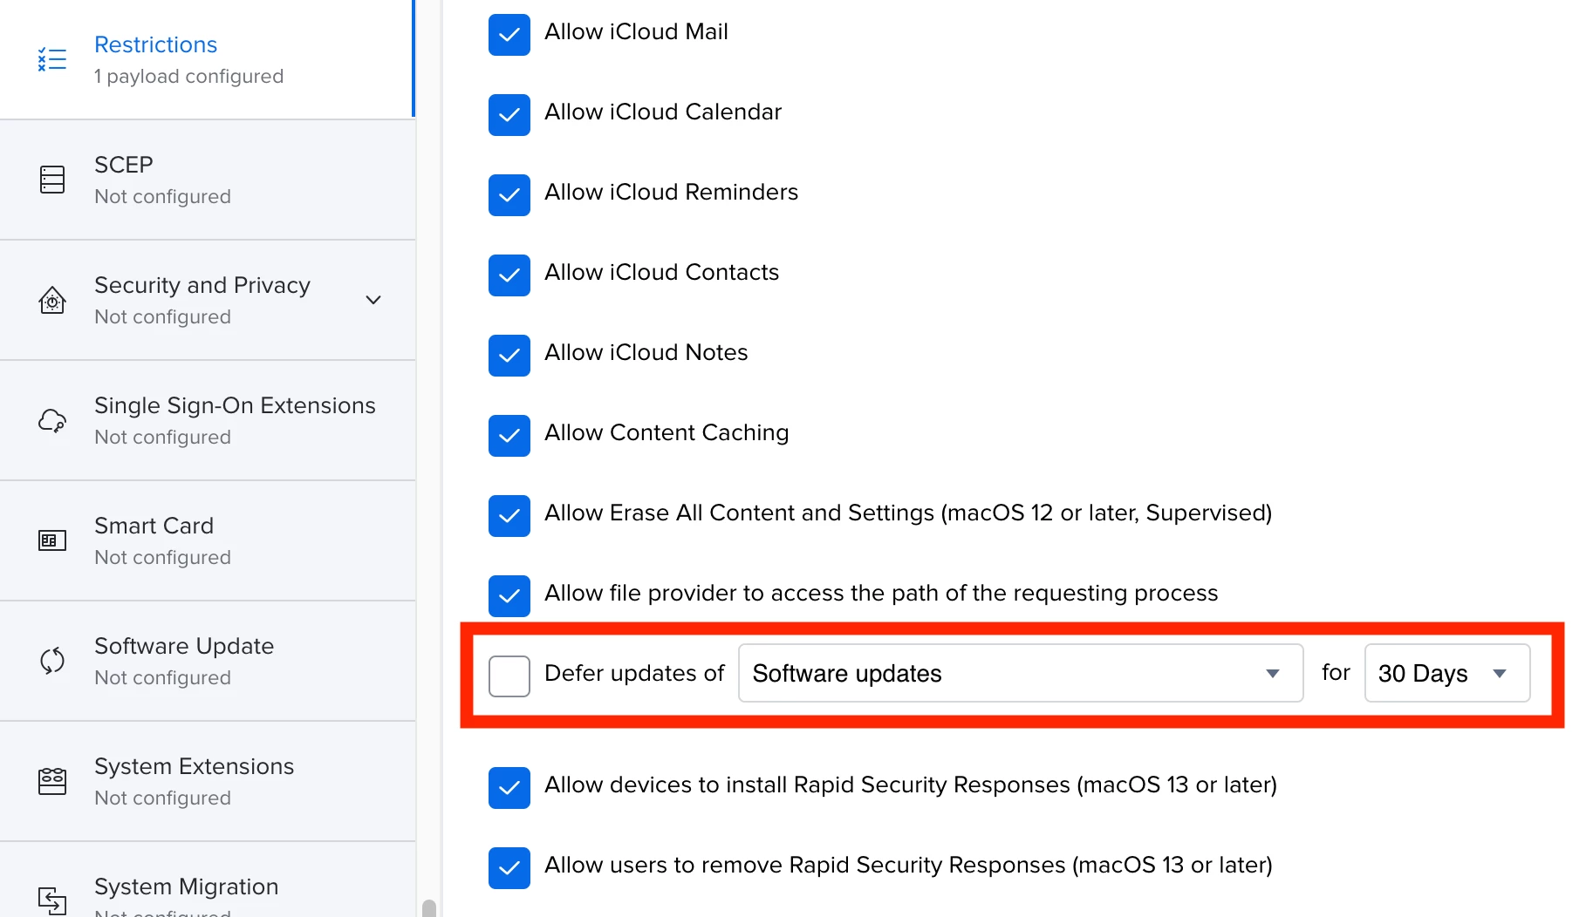Uncheck Allow Content Caching

(509, 436)
